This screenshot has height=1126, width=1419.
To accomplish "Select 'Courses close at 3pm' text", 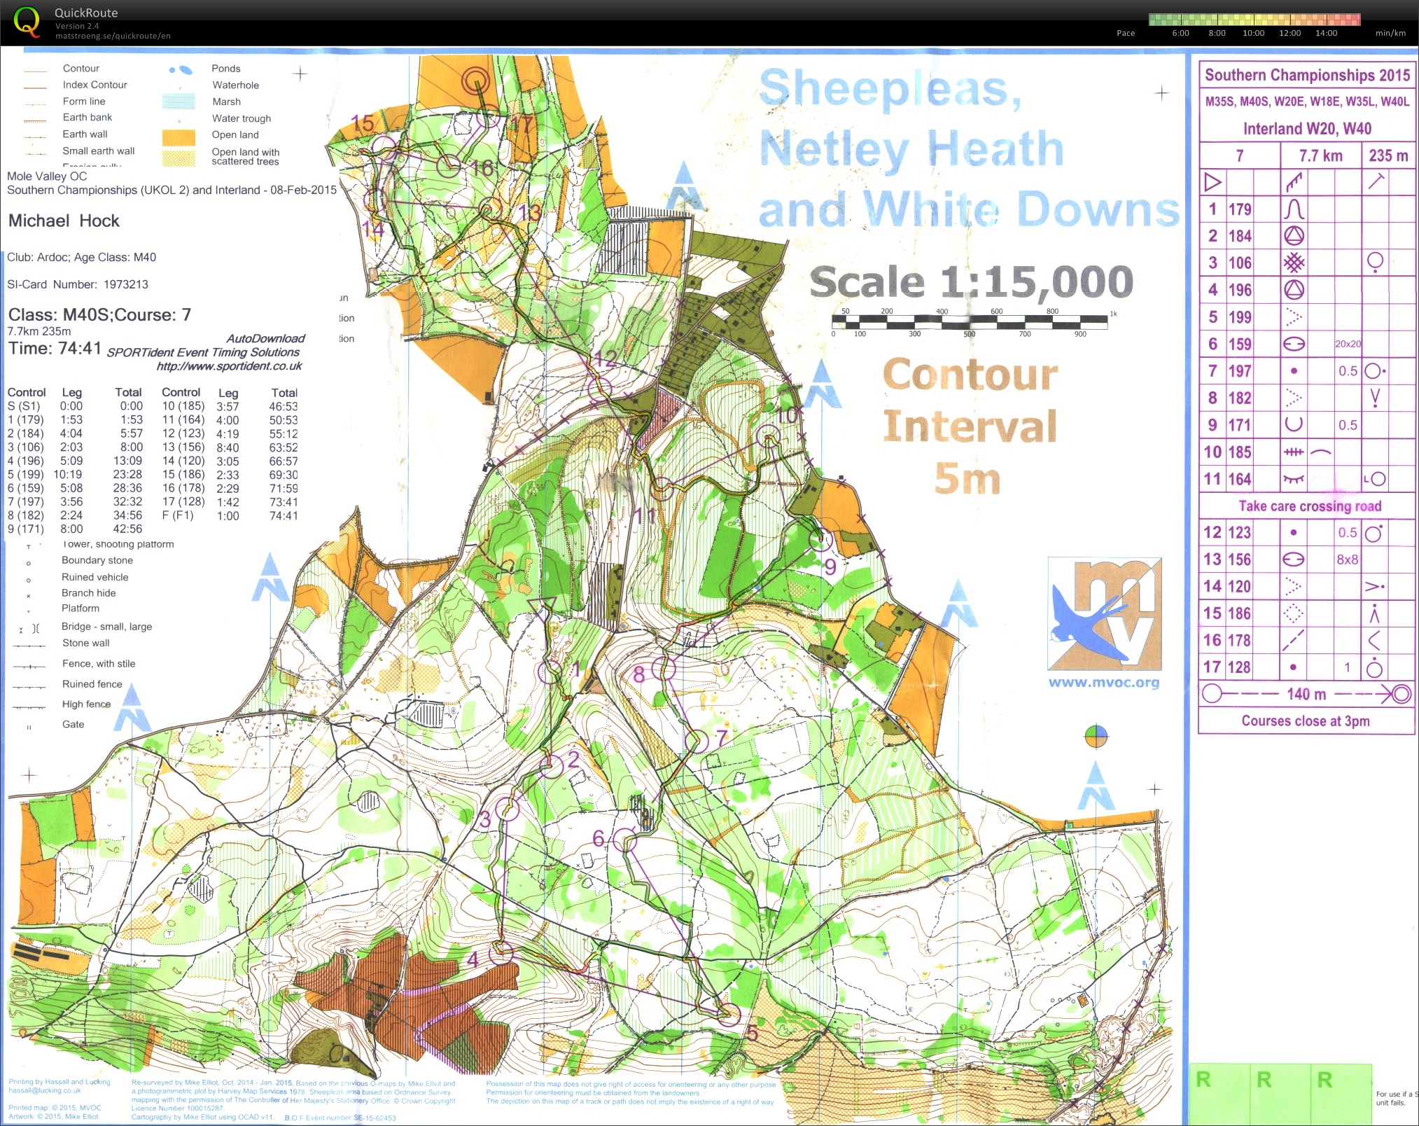I will [x=1306, y=721].
